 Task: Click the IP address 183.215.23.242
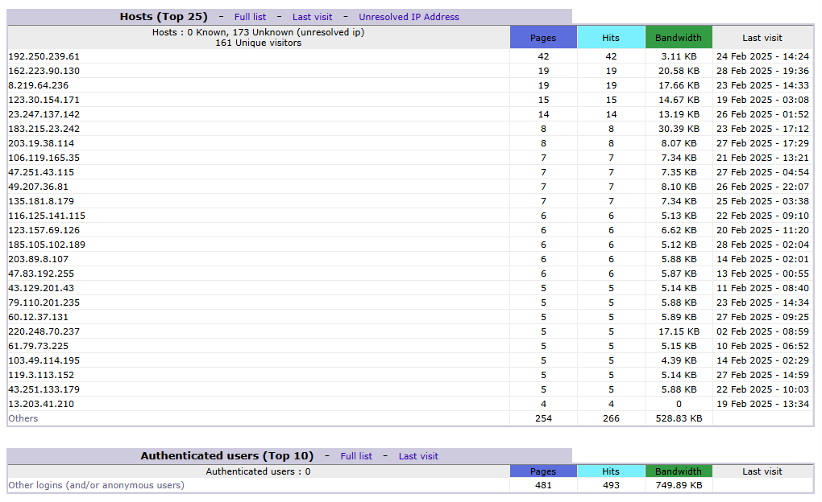[x=44, y=129]
